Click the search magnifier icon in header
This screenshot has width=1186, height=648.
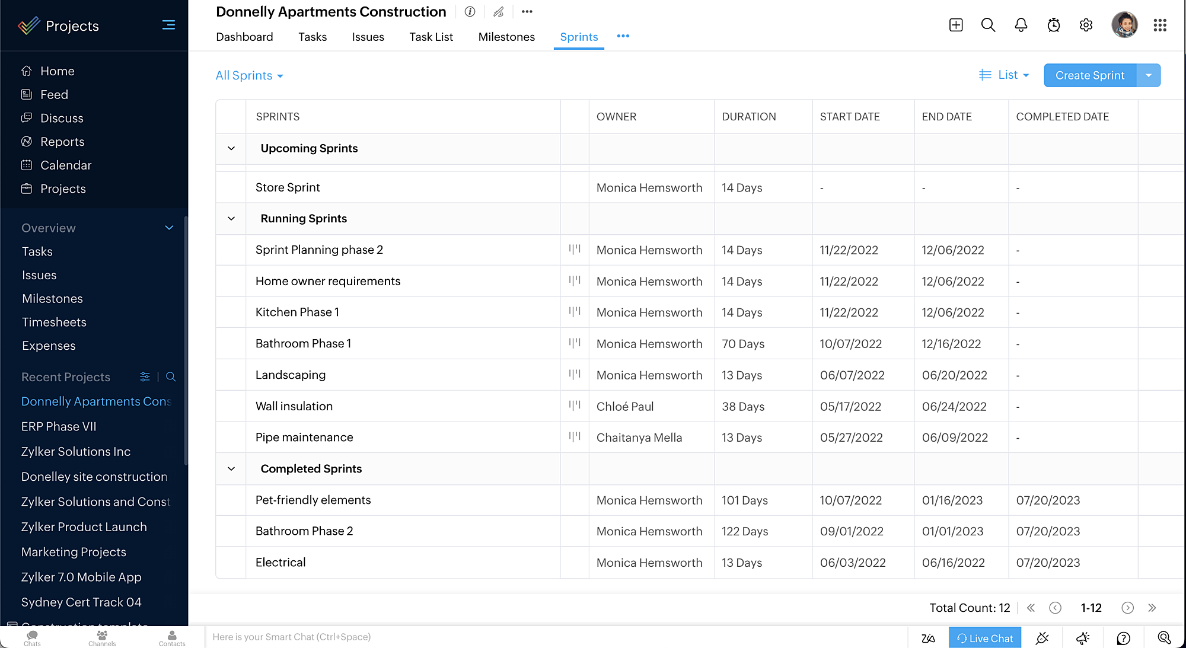coord(988,25)
